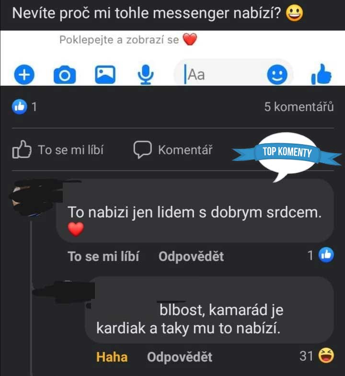The height and width of the screenshot is (376, 345).
Task: Tap the blue plus icon in Messenger bar
Action: pyautogui.click(x=24, y=75)
